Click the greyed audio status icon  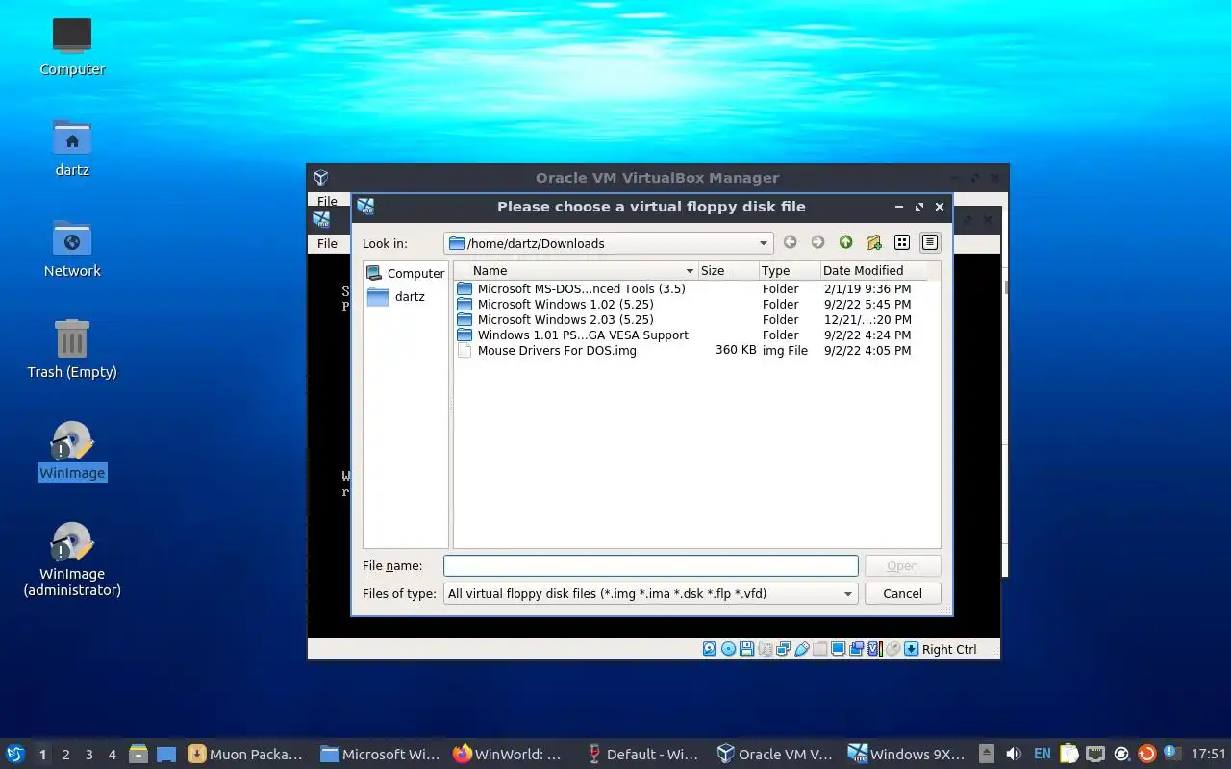(x=765, y=649)
